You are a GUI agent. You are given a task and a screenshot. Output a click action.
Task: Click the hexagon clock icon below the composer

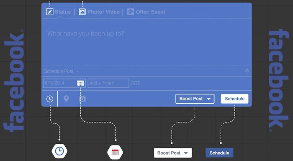59,151
